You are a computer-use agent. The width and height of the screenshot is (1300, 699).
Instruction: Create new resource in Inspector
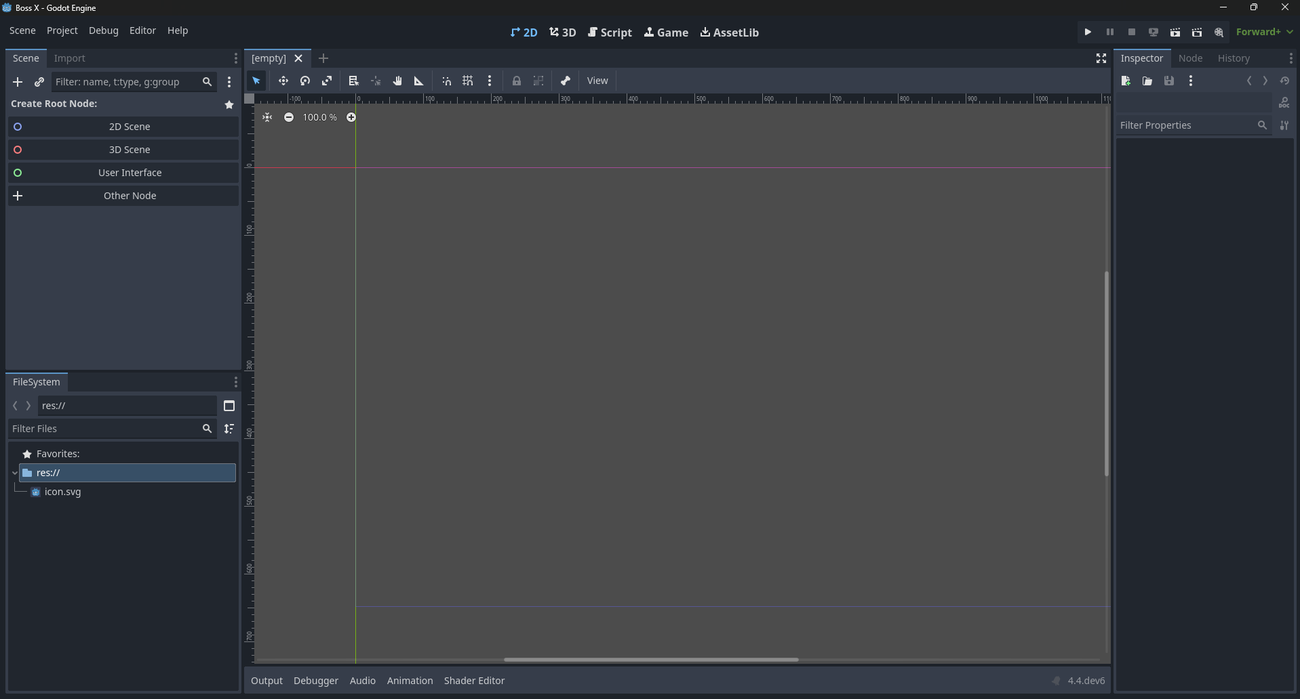pos(1126,81)
